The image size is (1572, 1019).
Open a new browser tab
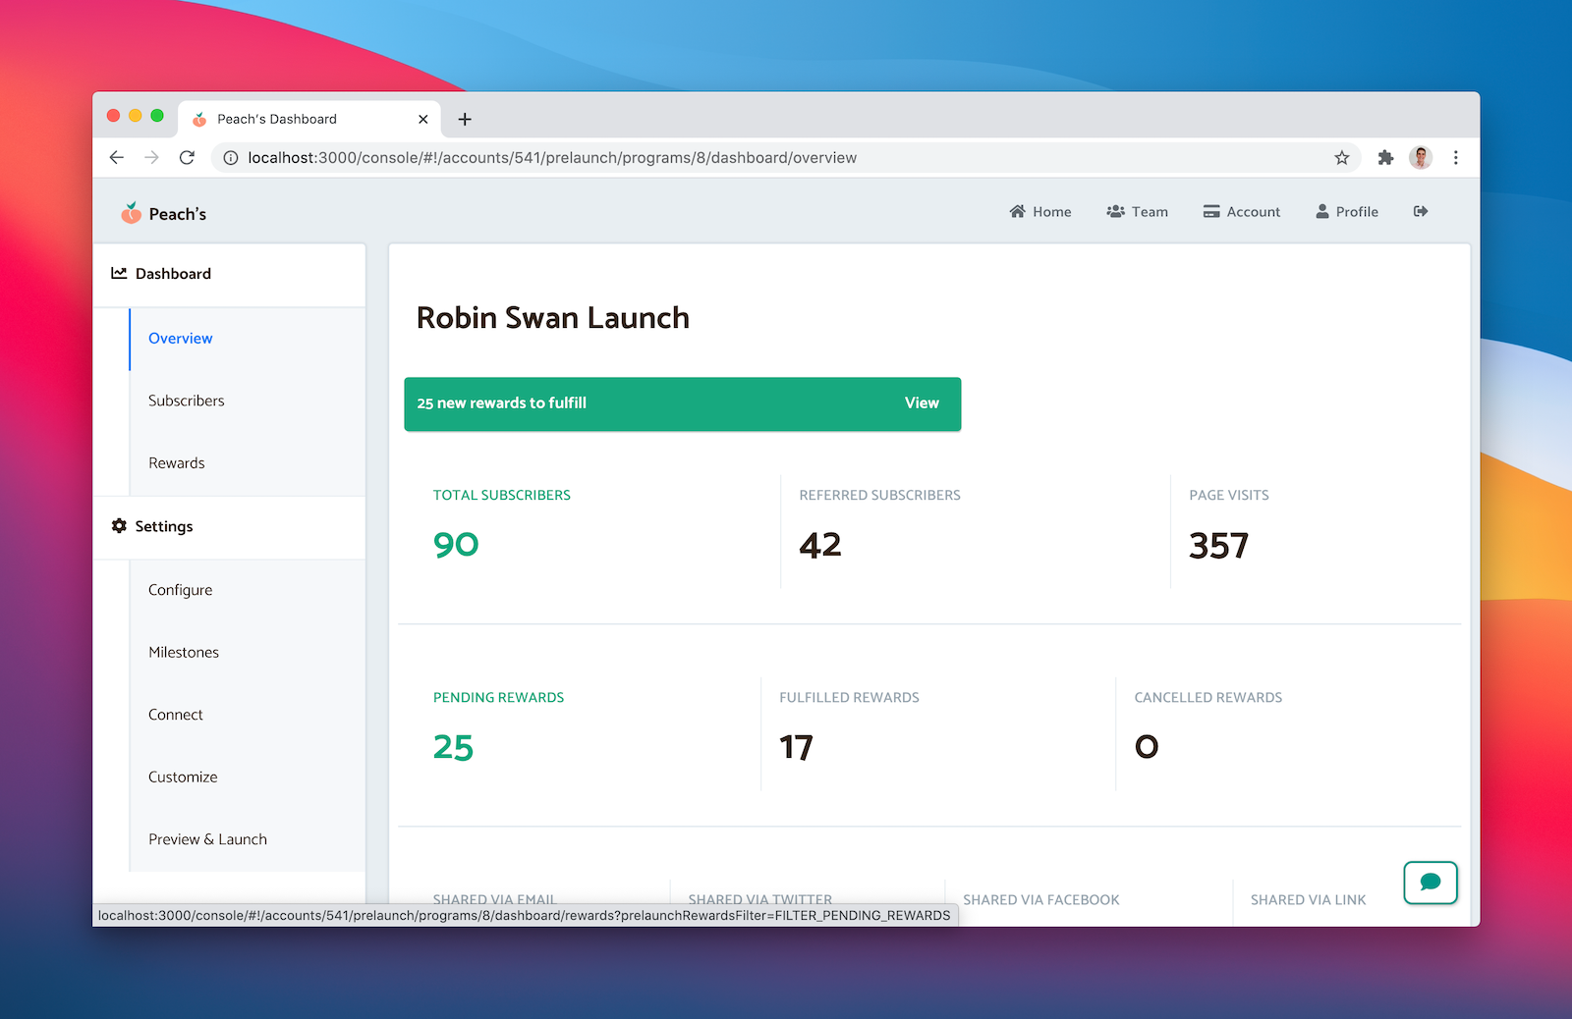(465, 119)
